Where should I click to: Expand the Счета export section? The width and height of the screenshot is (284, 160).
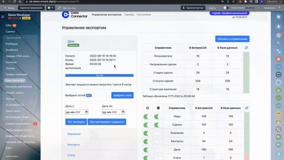(71, 155)
